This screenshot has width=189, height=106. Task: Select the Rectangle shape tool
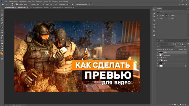[x=2, y=41]
